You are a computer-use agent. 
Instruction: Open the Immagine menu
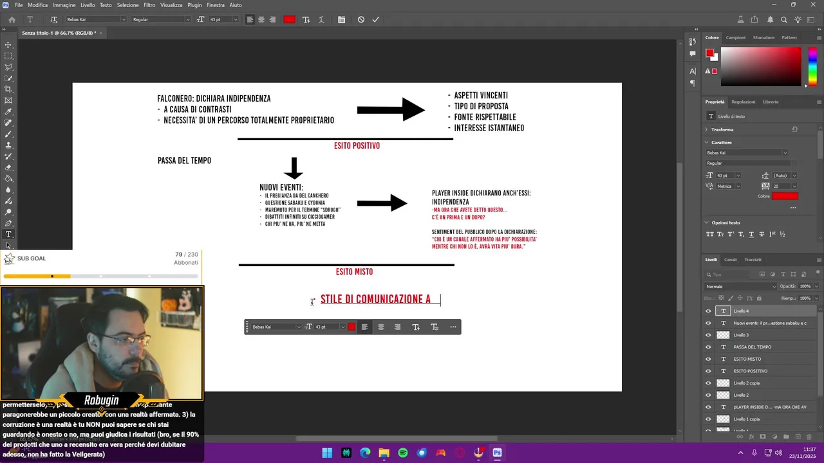click(x=64, y=5)
